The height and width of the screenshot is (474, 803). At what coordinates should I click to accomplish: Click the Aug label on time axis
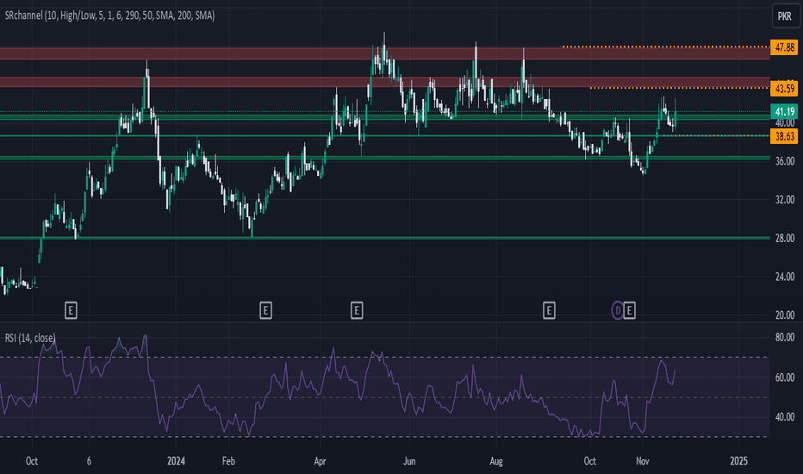pyautogui.click(x=496, y=461)
